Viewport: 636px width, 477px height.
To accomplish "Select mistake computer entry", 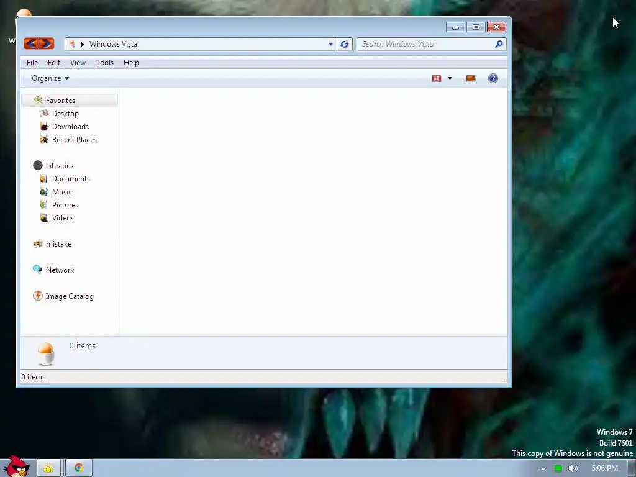I will (x=59, y=243).
